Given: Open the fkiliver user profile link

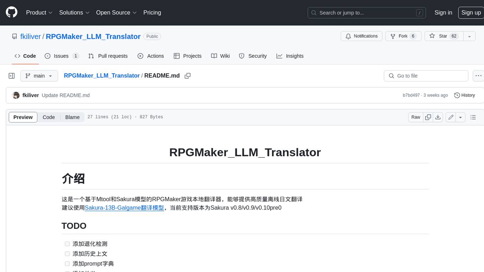Looking at the screenshot, I should coord(31,36).
